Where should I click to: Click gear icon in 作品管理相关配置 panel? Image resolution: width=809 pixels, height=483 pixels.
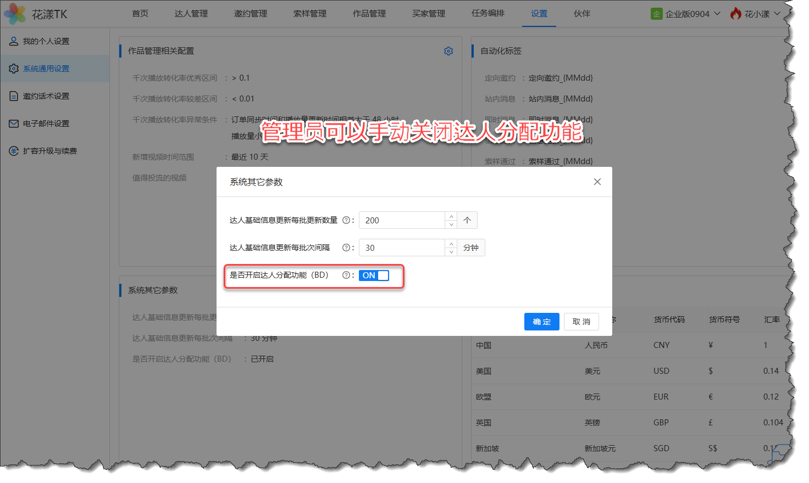point(448,51)
